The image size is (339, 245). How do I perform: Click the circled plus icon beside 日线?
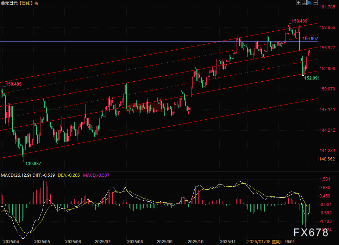[37, 3]
